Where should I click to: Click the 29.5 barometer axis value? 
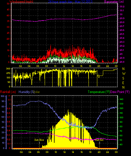[122, 34]
